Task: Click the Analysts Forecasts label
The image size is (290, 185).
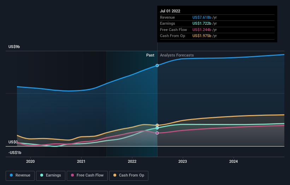Action: [x=177, y=55]
